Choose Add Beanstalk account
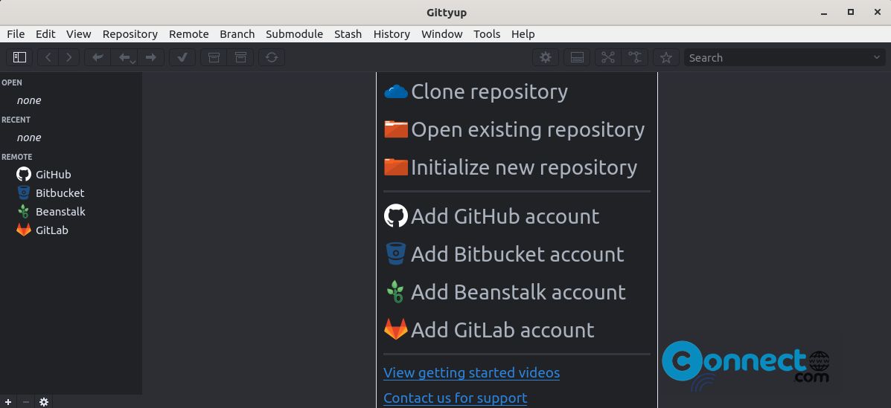891x408 pixels. click(505, 291)
